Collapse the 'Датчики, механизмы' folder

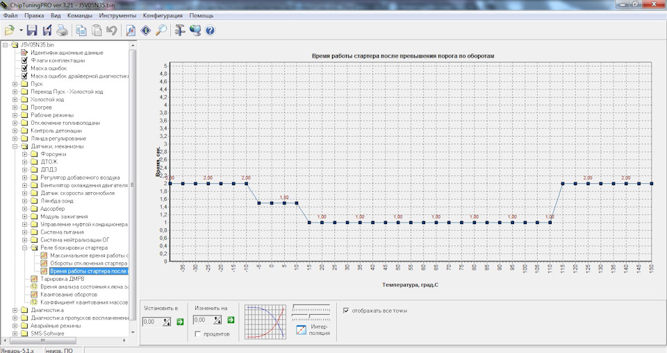(x=15, y=146)
